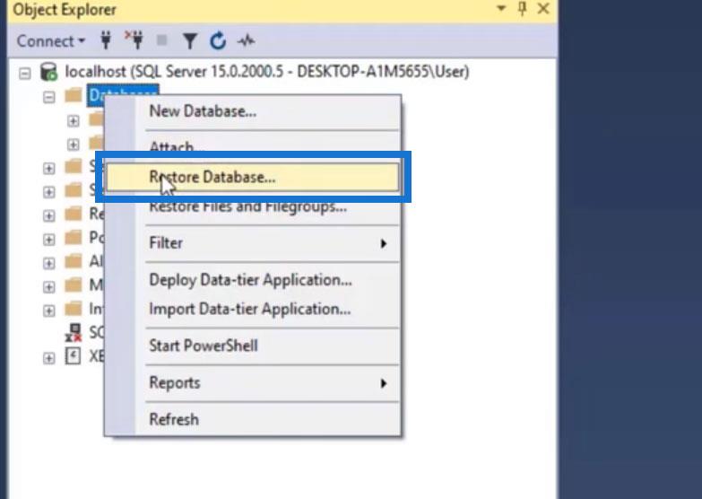This screenshot has width=702, height=499.
Task: Open the Activity Monitor pulse icon
Action: click(x=247, y=41)
